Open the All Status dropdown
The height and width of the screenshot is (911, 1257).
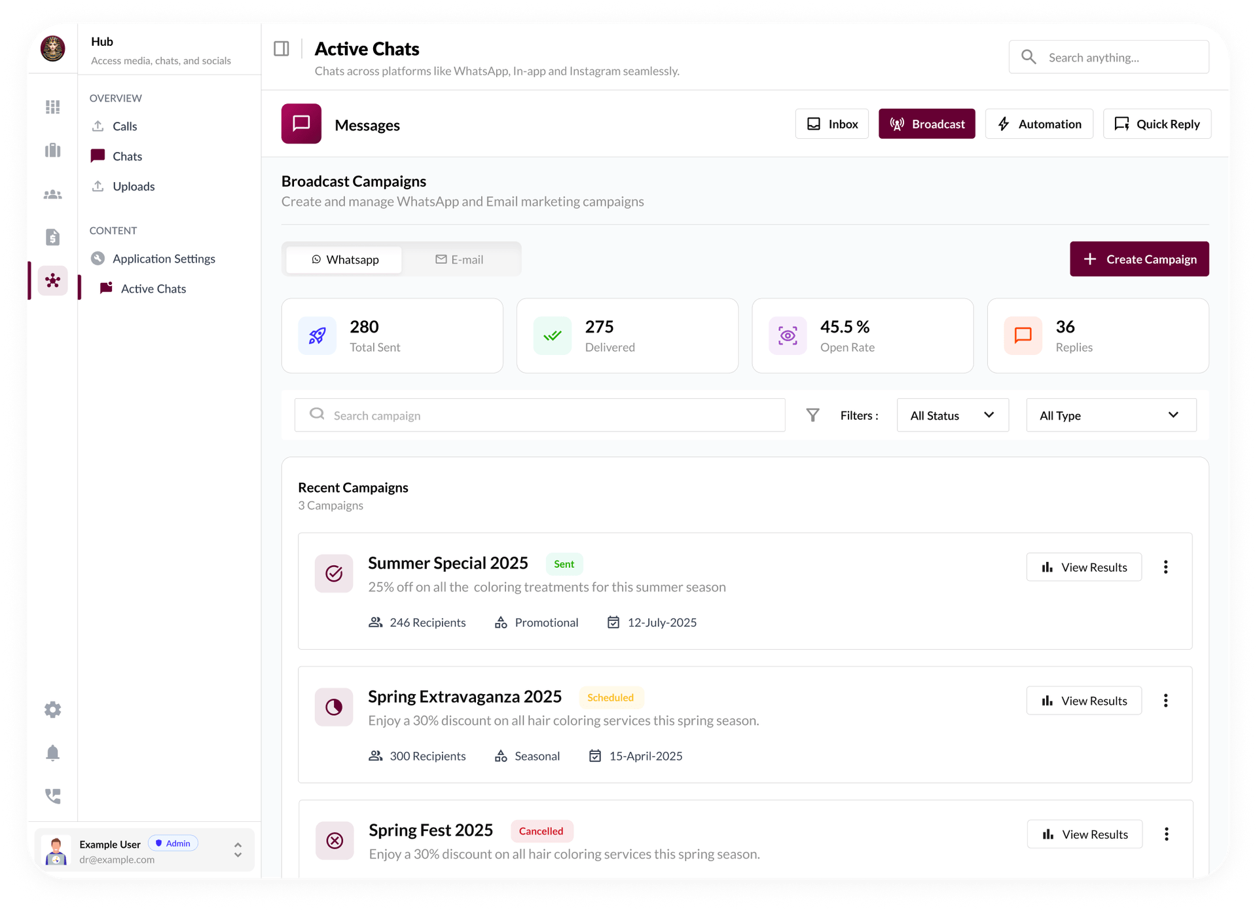click(953, 415)
